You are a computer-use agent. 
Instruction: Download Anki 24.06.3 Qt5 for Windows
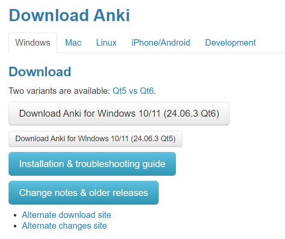[x=95, y=139]
